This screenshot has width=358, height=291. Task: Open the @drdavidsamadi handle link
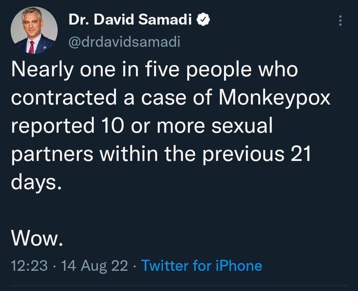[x=124, y=42]
